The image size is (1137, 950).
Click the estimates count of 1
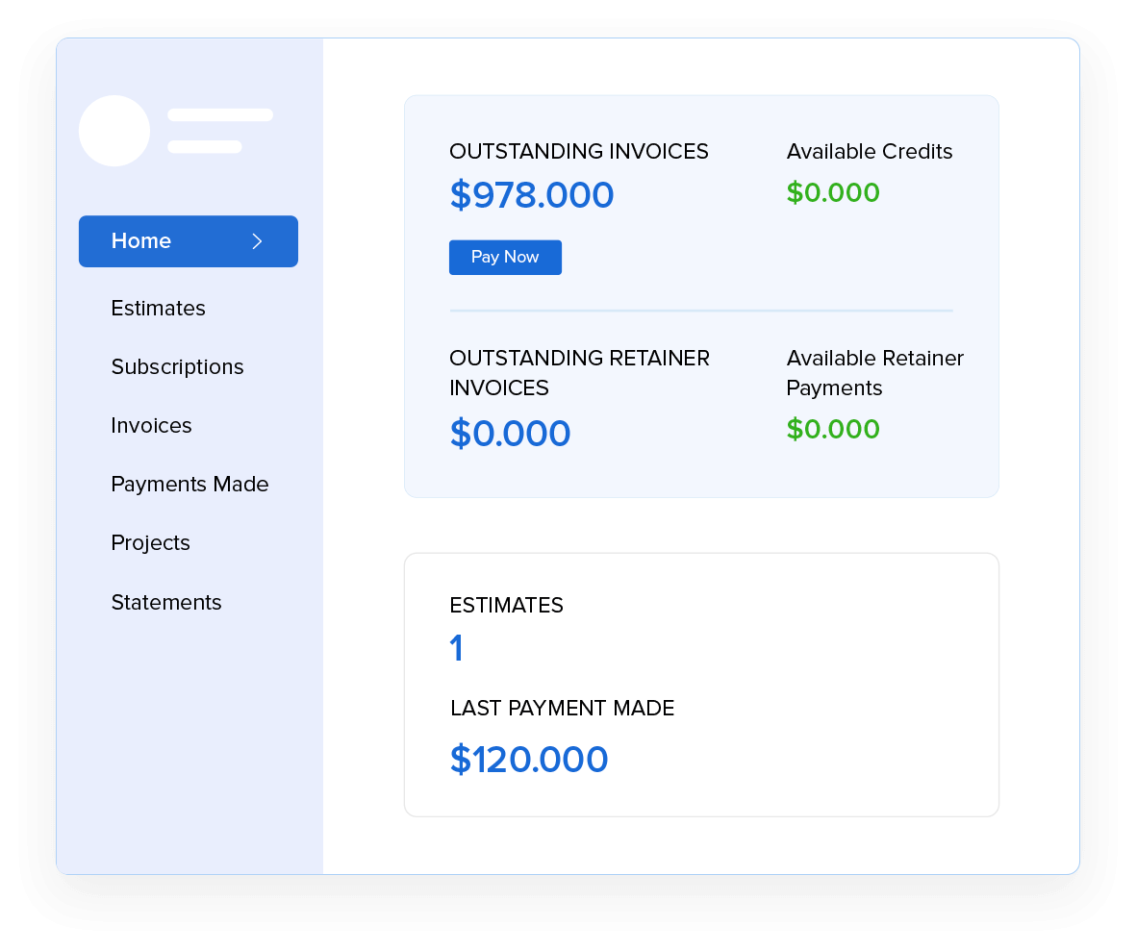pyautogui.click(x=456, y=648)
